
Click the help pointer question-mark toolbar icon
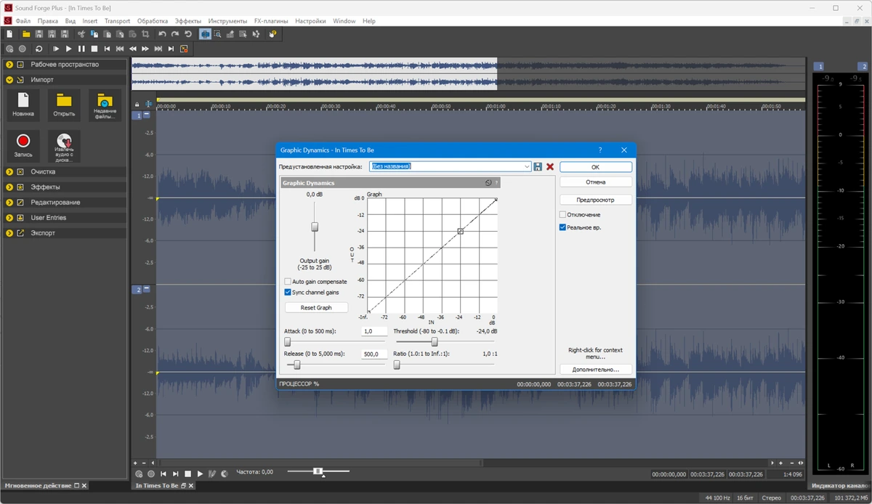(x=273, y=34)
